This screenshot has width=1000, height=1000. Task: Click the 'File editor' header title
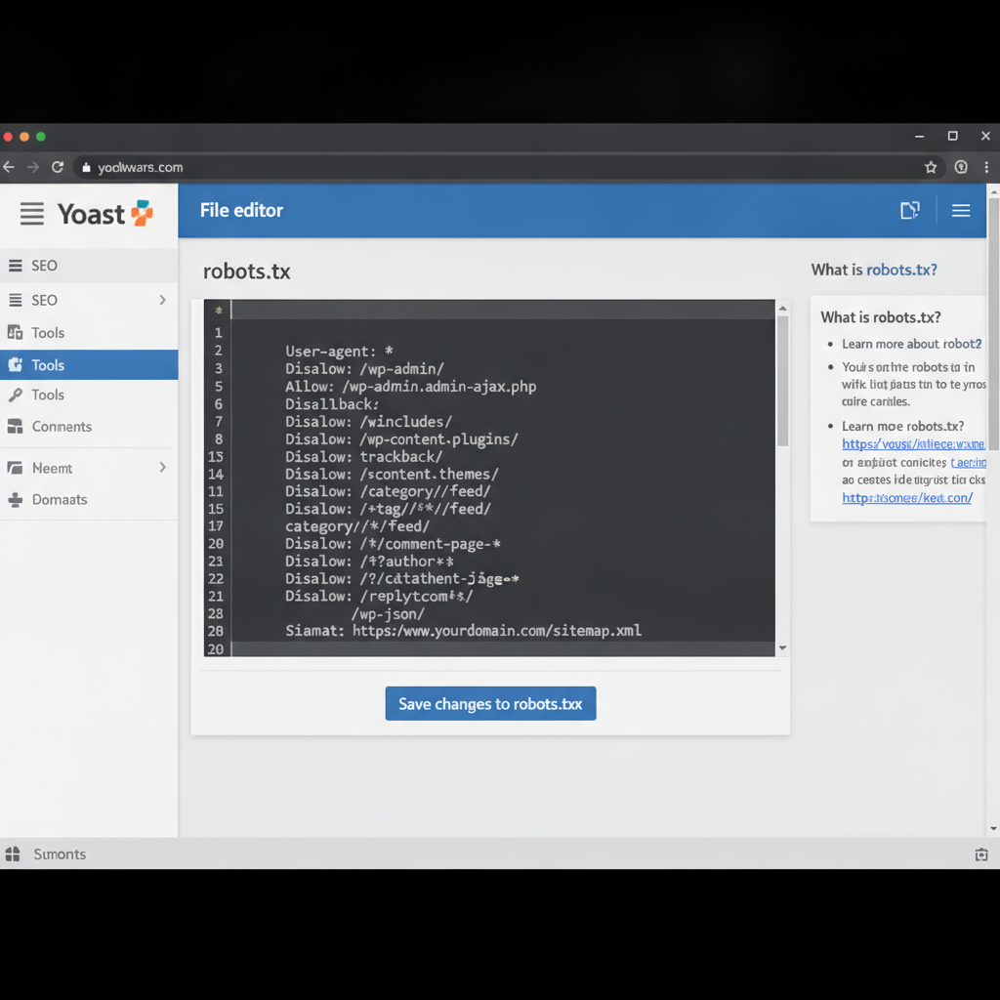(x=241, y=211)
